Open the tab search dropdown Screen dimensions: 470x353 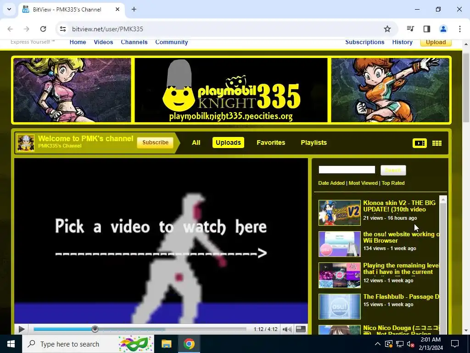[x=9, y=9]
